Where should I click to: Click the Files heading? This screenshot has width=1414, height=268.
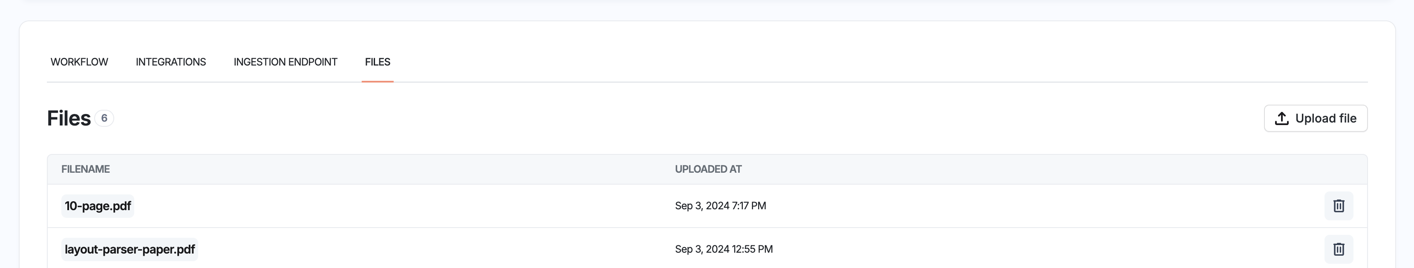(69, 118)
